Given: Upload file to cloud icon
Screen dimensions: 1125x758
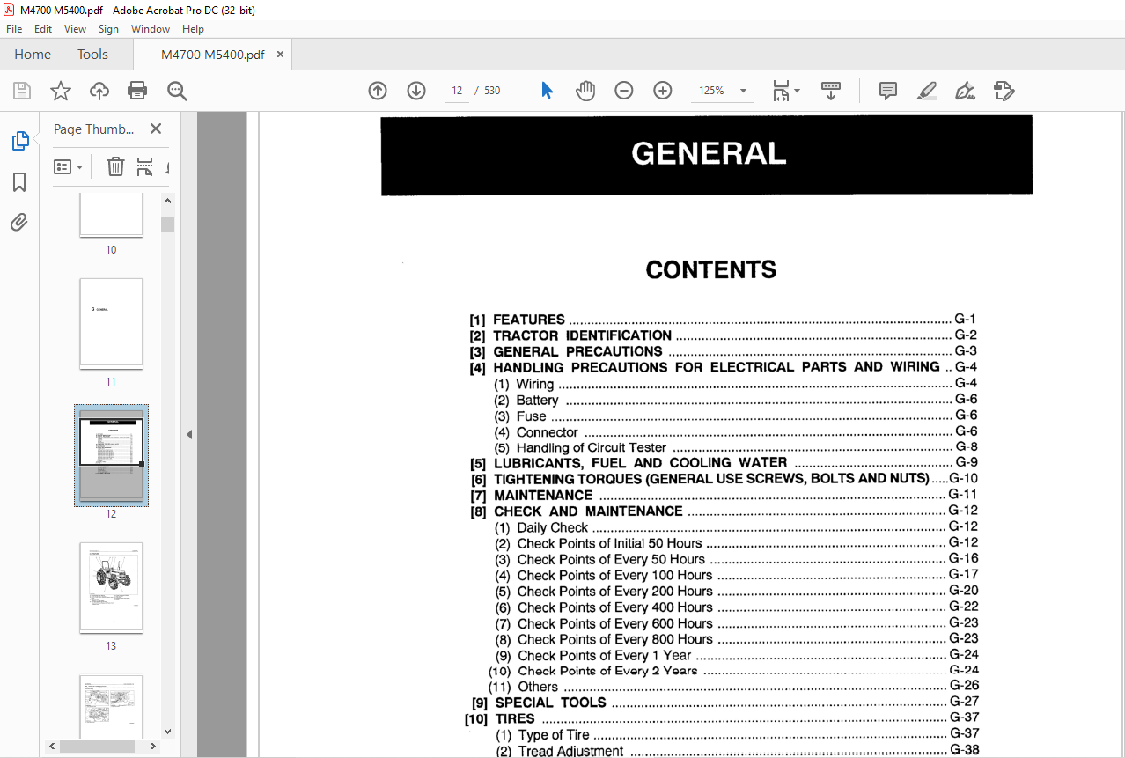Looking at the screenshot, I should click(99, 91).
